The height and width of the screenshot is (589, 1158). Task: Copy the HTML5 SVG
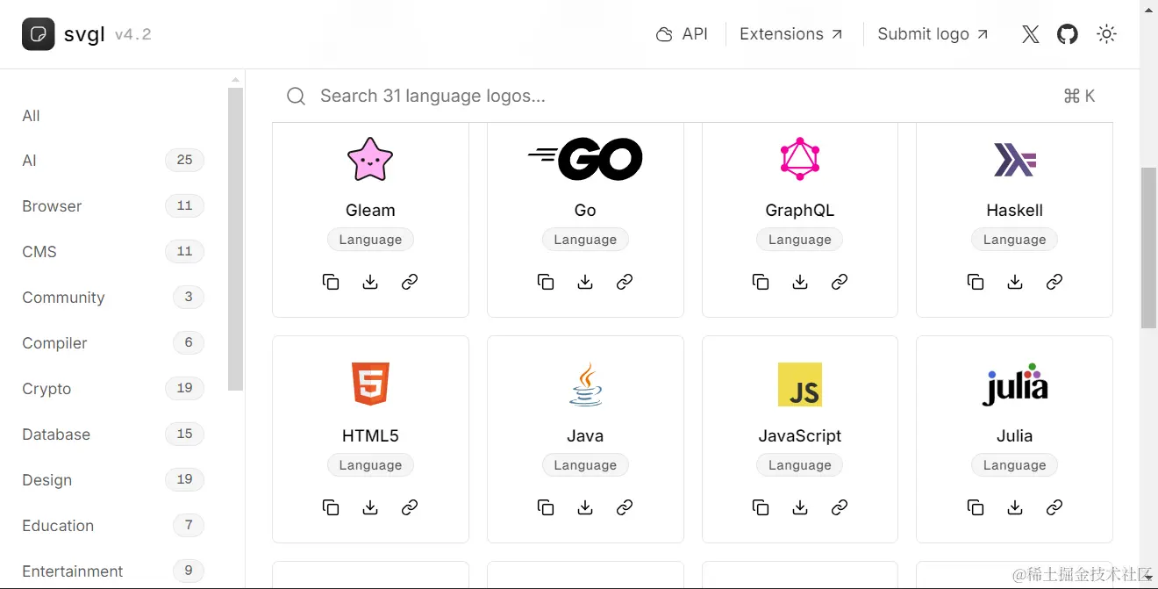[331, 507]
